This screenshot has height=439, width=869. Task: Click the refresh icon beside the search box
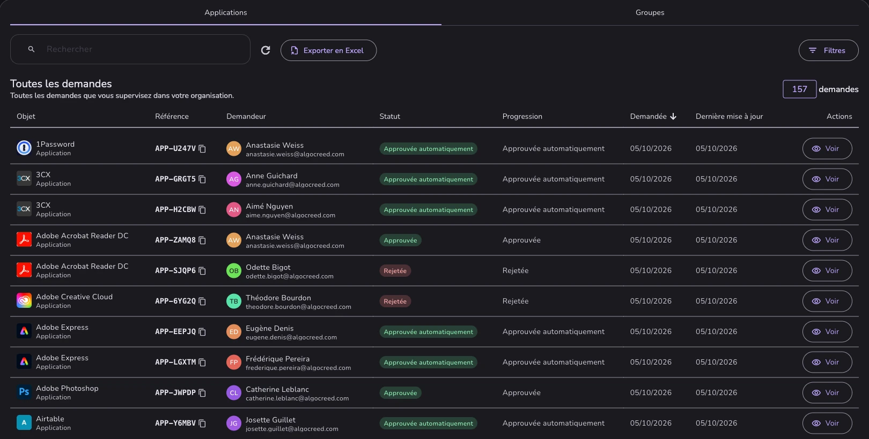pyautogui.click(x=266, y=50)
